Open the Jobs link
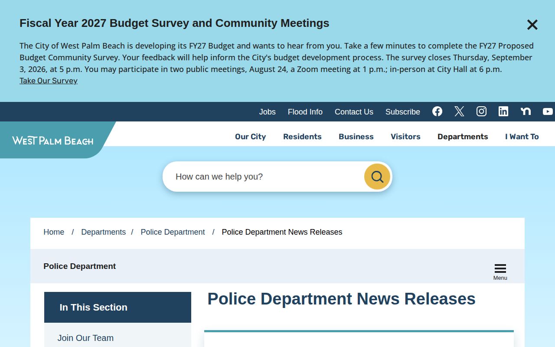 click(268, 112)
